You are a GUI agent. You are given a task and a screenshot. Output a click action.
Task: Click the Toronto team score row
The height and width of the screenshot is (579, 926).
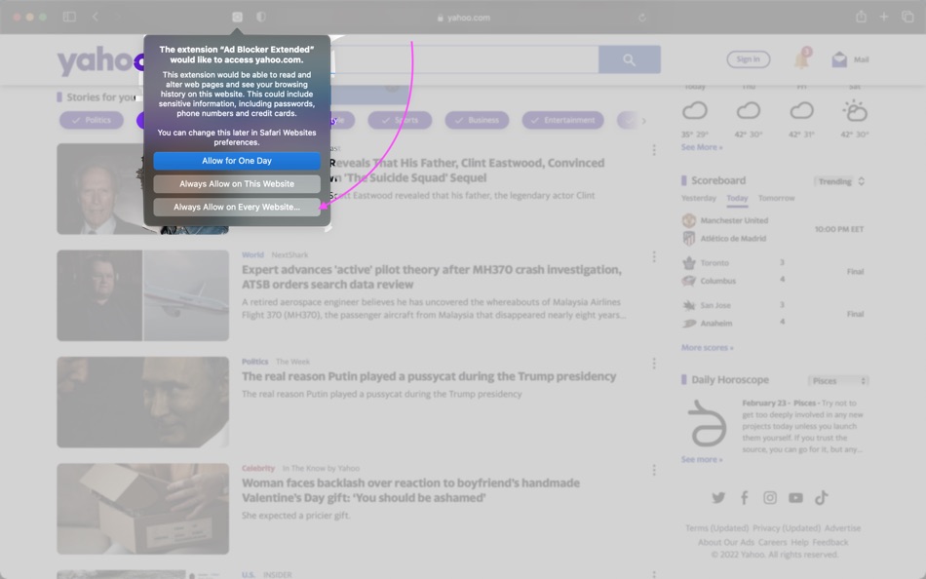pyautogui.click(x=733, y=262)
